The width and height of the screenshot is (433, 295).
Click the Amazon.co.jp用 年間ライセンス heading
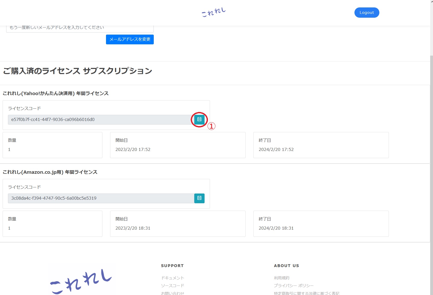pyautogui.click(x=50, y=172)
